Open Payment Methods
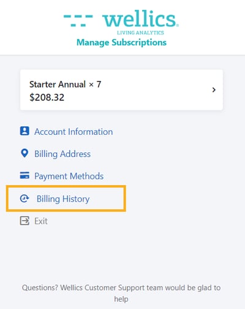Screen dimensions: 245x309 [69, 176]
